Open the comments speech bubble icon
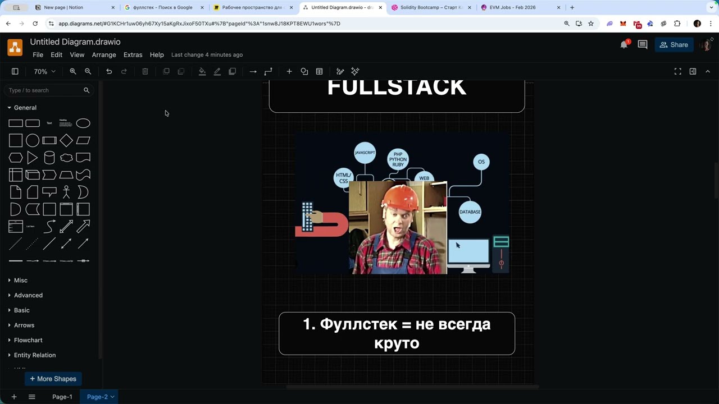The image size is (719, 404). [643, 45]
